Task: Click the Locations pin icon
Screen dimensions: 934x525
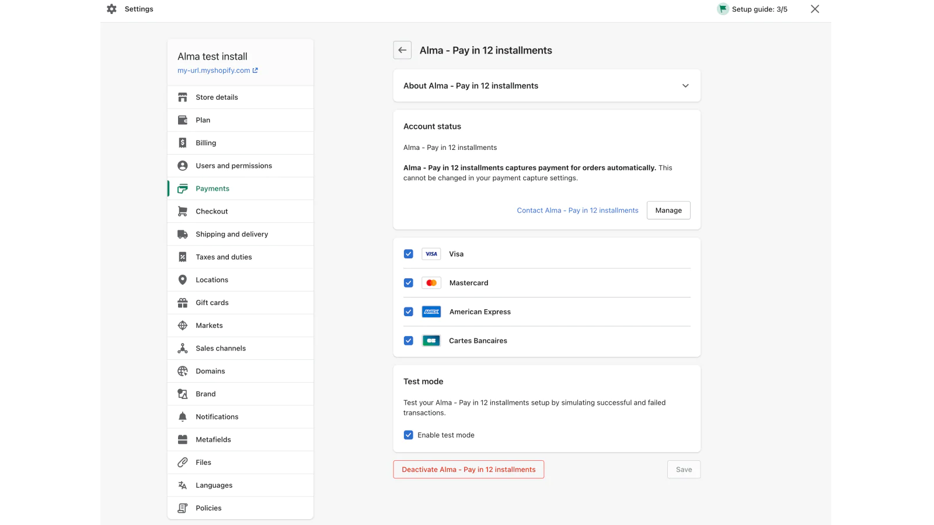Action: point(183,280)
